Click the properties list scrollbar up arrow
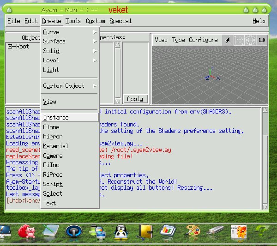Image resolution: width=277 pixels, height=246 pixels. point(118,45)
